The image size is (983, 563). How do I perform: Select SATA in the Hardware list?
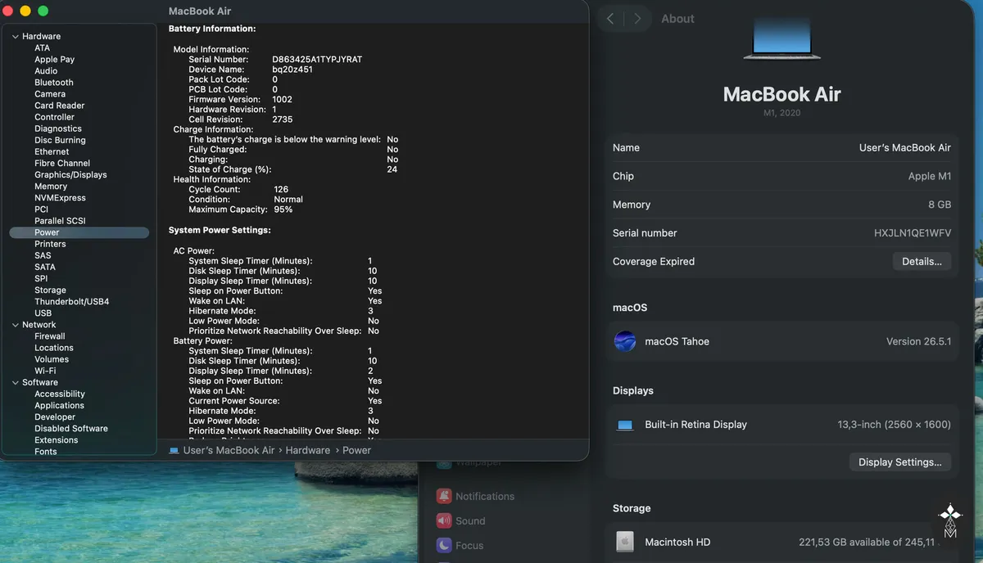click(45, 267)
